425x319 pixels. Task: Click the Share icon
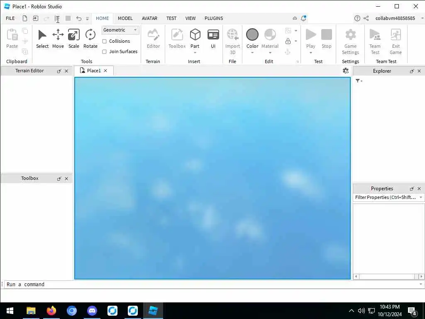pyautogui.click(x=366, y=18)
